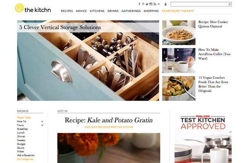Screen dimensions: 245x163
Task: Open the Facebook icon in header
Action: coord(140,4)
